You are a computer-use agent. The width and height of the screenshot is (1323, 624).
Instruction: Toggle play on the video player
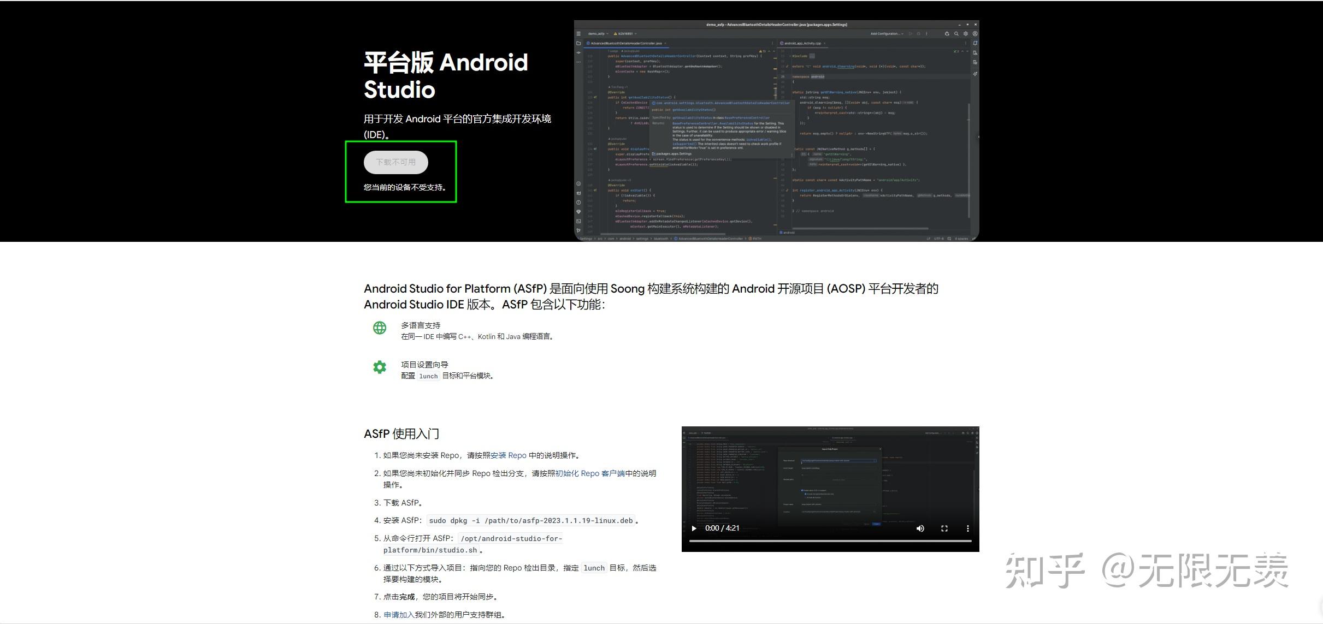pyautogui.click(x=694, y=528)
